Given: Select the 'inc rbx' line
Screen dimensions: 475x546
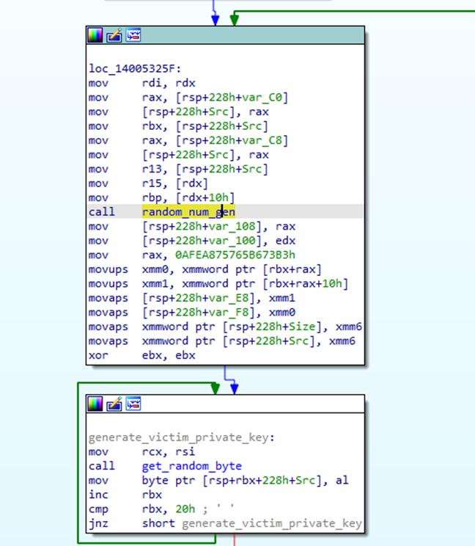Looking at the screenshot, I should pos(125,495).
